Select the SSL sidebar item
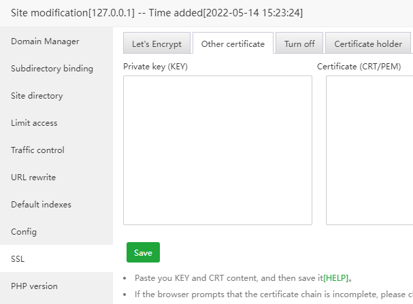Viewport: 413px width, 304px height. pyautogui.click(x=18, y=259)
